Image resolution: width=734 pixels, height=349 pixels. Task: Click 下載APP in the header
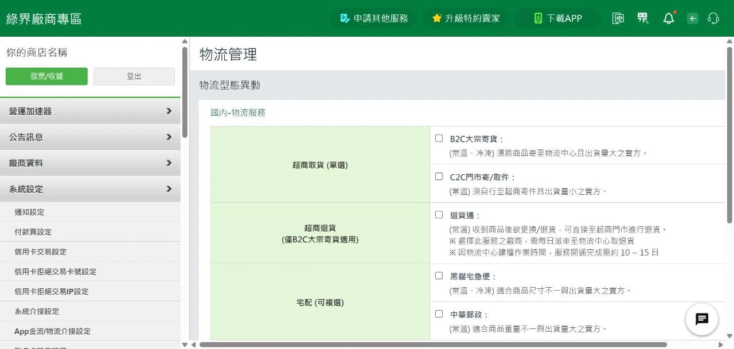pyautogui.click(x=557, y=18)
